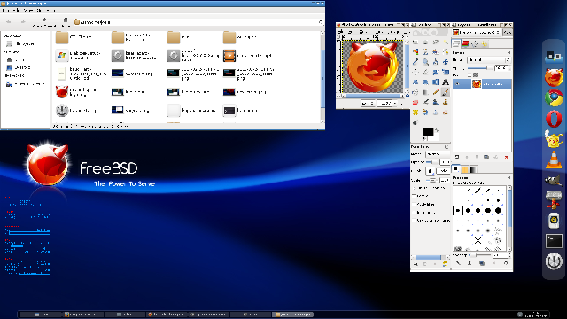
Task: Select the Blend gradient tool
Action: (x=425, y=92)
